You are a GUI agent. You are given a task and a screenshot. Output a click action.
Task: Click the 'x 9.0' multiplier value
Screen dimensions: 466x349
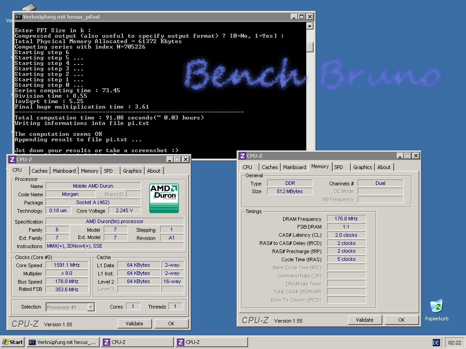67,273
